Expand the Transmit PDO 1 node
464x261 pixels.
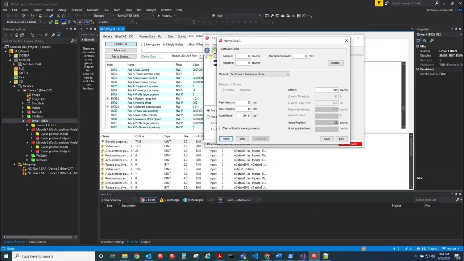(x=27, y=125)
